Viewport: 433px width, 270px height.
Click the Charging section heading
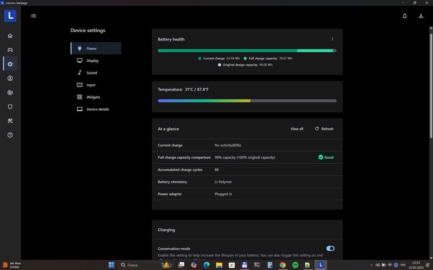[166, 230]
